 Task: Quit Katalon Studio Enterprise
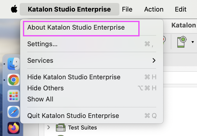pyautogui.click(x=73, y=116)
